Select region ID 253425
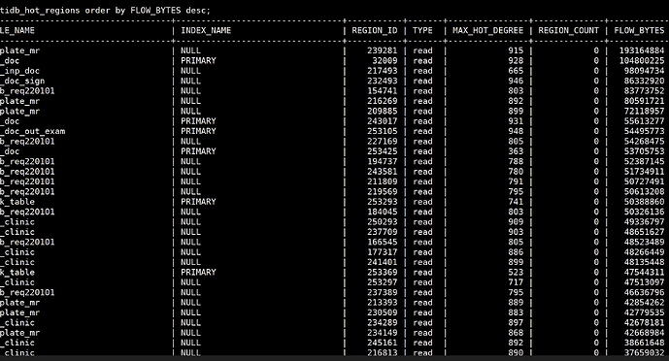669x361 pixels. 383,151
